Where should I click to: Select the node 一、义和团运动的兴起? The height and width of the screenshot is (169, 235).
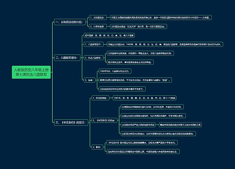(x=70, y=22)
